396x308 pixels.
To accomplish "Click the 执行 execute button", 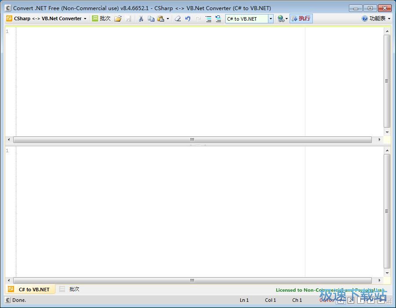I will click(301, 18).
